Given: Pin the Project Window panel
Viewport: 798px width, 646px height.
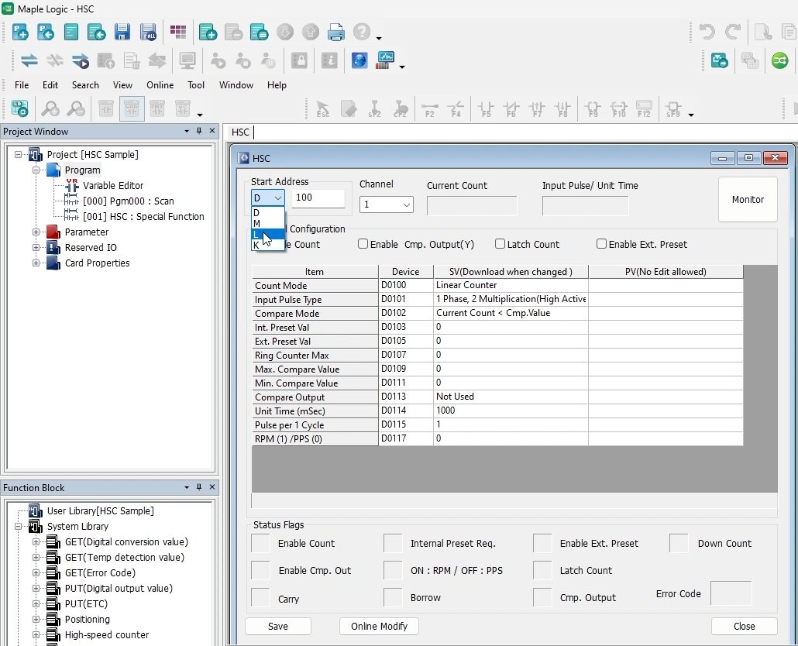Looking at the screenshot, I should pyautogui.click(x=199, y=131).
